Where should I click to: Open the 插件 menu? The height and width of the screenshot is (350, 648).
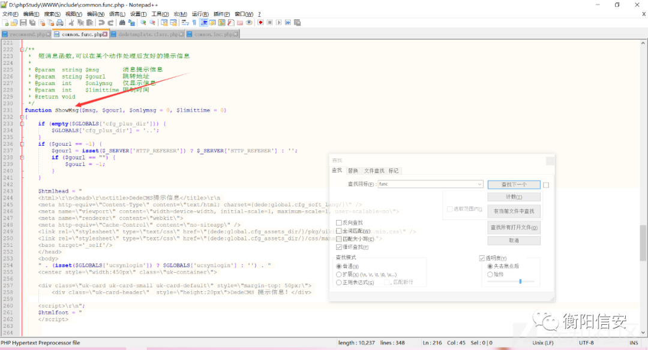pyautogui.click(x=222, y=14)
